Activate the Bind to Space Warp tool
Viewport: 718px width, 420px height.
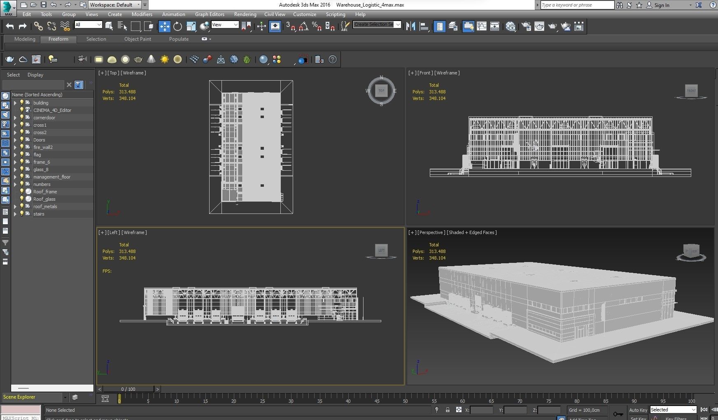point(65,26)
